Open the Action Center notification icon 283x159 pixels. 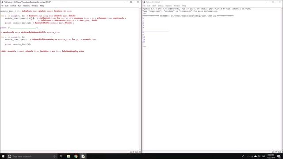tap(279, 156)
